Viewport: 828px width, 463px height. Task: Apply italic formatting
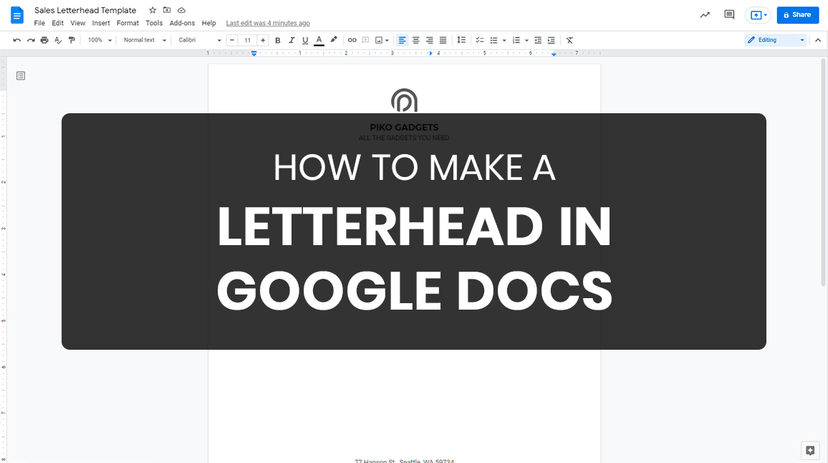[292, 40]
